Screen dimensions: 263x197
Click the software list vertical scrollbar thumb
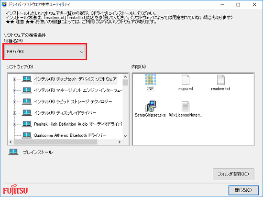tap(125, 83)
